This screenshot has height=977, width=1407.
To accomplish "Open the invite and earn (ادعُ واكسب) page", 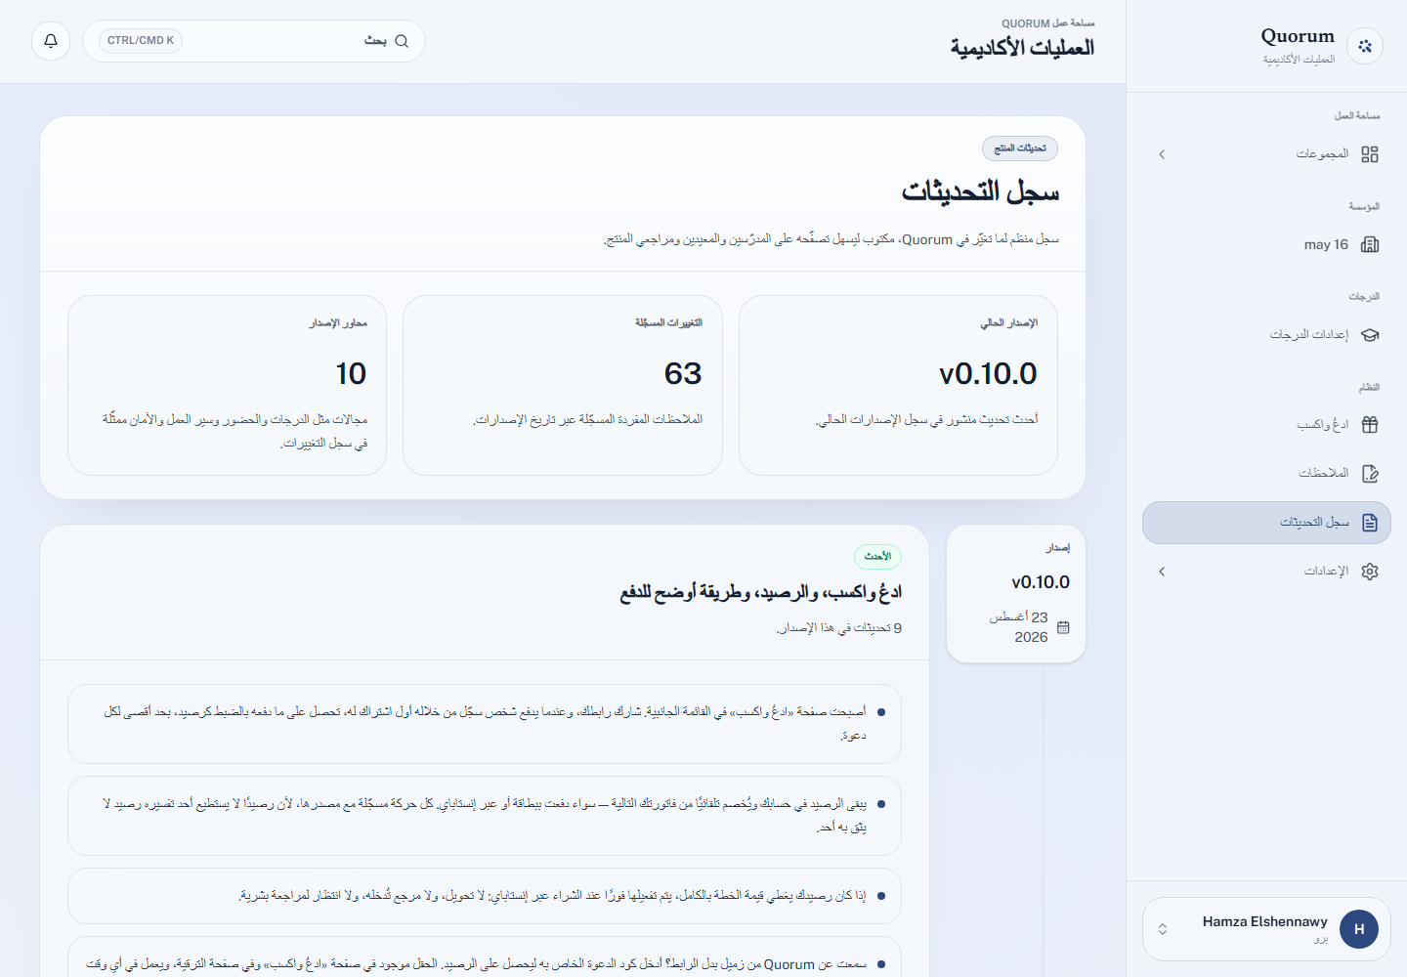I will pos(1266,425).
